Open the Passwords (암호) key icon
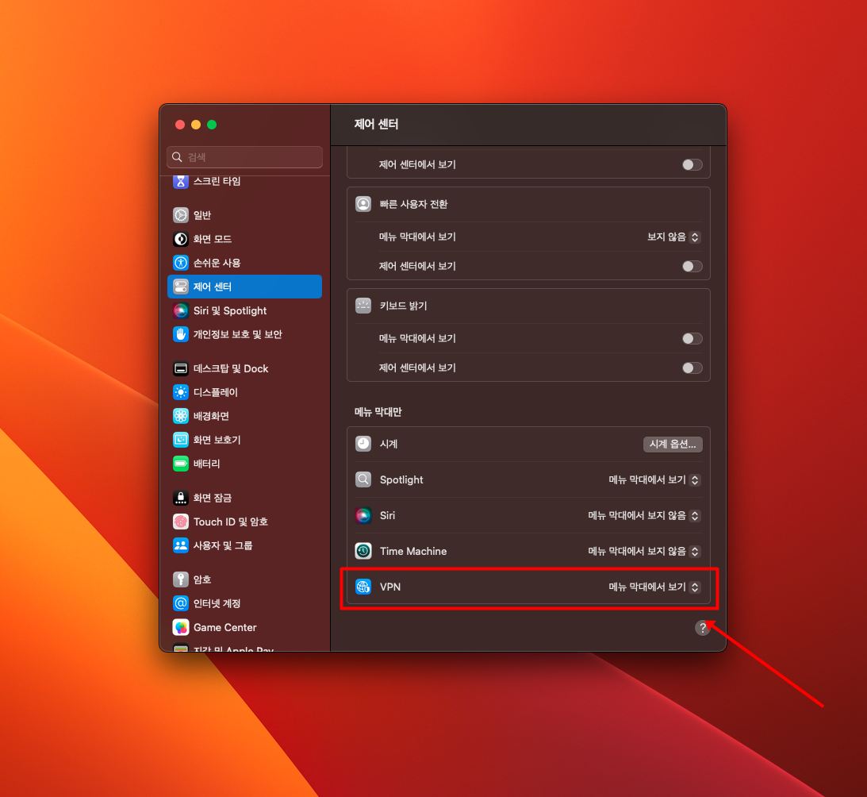The width and height of the screenshot is (867, 797). (x=181, y=579)
